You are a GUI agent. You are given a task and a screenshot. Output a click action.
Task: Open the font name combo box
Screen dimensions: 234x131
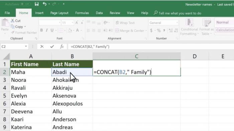pyautogui.click(x=50, y=23)
